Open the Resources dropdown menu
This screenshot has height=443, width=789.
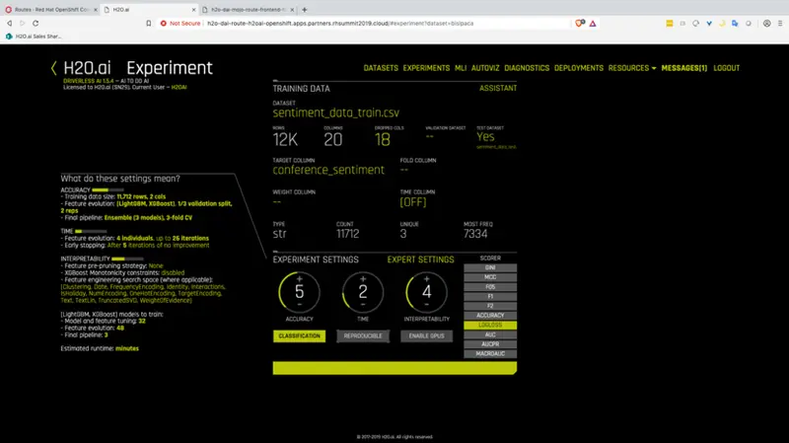pyautogui.click(x=632, y=68)
